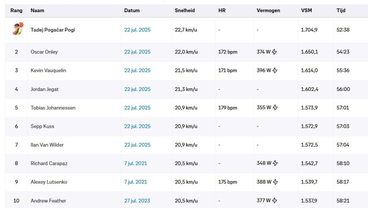
Task: Click the Snelheid column header
Action: [x=185, y=10]
